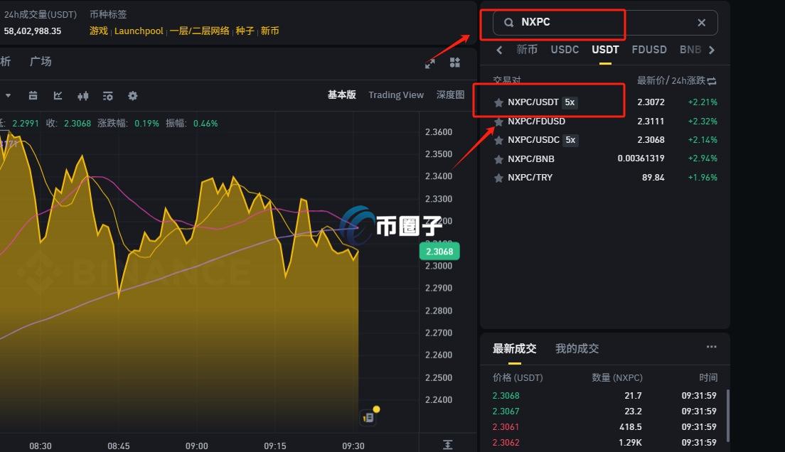The height and width of the screenshot is (452, 785).
Task: Clear the NXPC search with the X
Action: pos(701,23)
